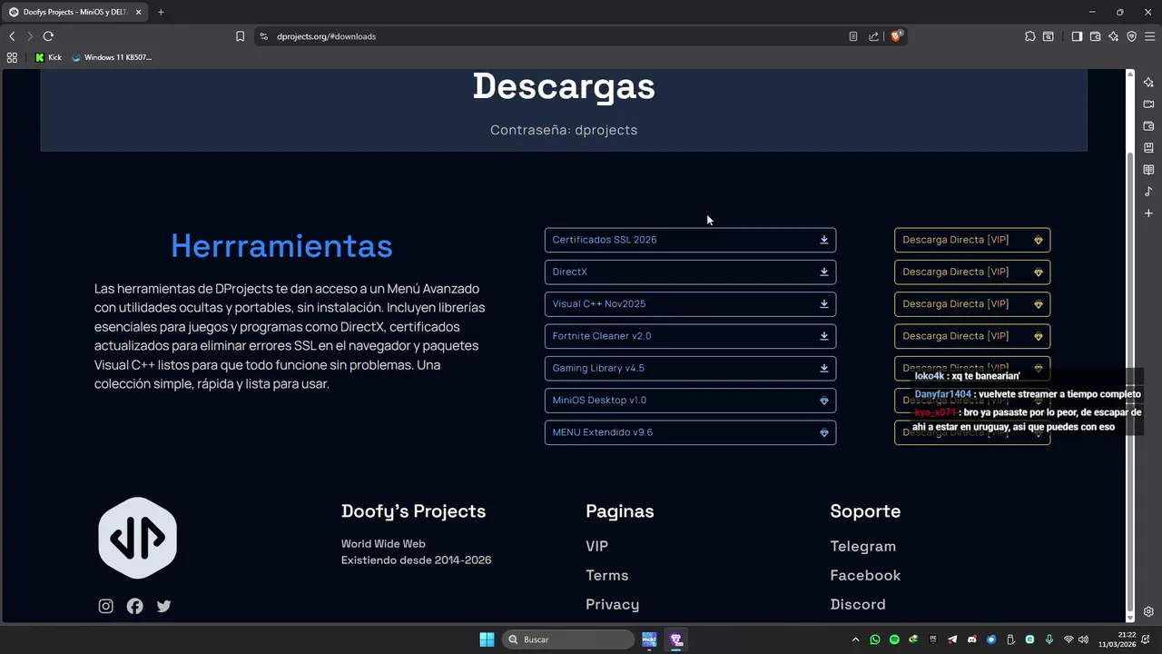Click VIP diamond icon beside Fortnite Cleaner row
Screen dimensions: 1162x654
(x=1039, y=336)
